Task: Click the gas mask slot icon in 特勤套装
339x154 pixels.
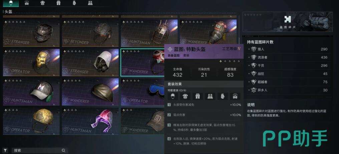Action: coord(235,96)
